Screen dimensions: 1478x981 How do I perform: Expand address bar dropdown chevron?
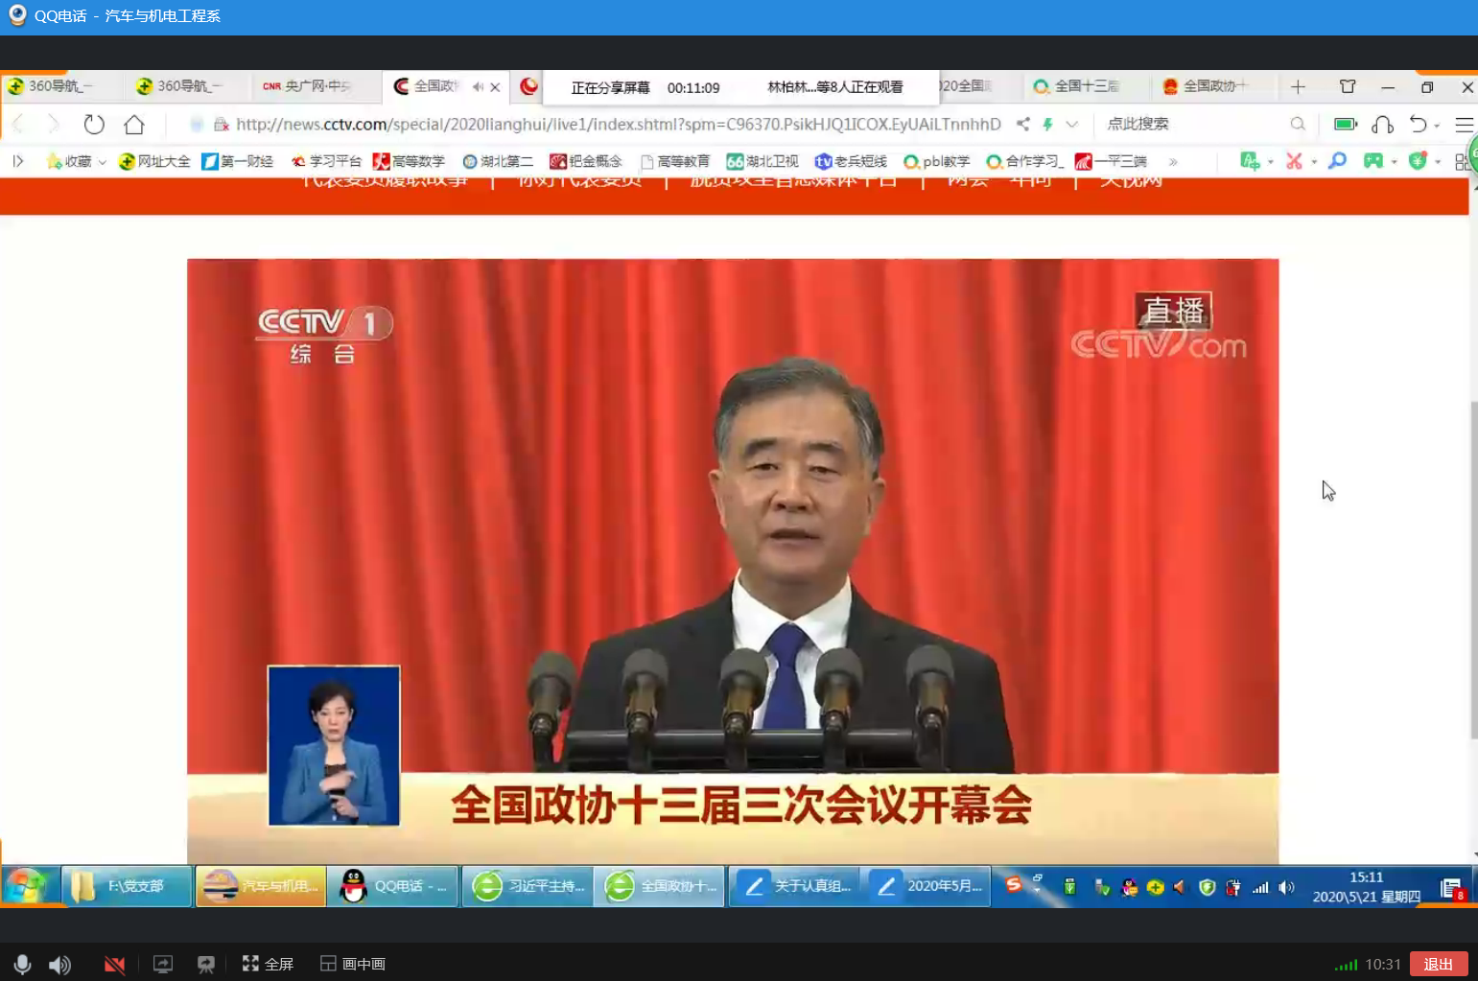click(1072, 124)
